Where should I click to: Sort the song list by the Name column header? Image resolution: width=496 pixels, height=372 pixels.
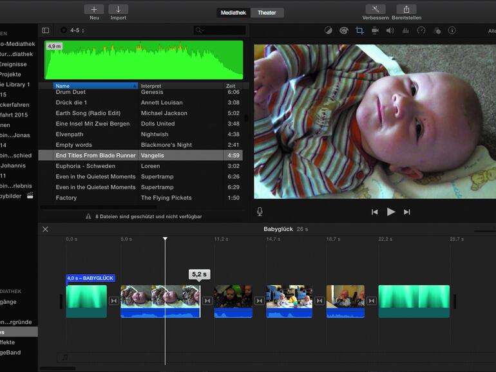click(95, 86)
